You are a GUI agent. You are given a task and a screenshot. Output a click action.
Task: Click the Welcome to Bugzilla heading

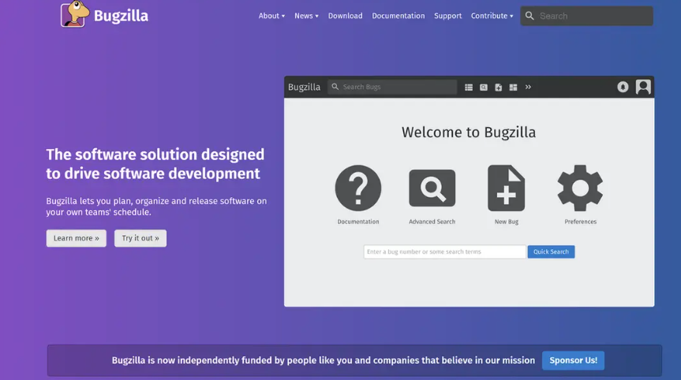tap(469, 132)
